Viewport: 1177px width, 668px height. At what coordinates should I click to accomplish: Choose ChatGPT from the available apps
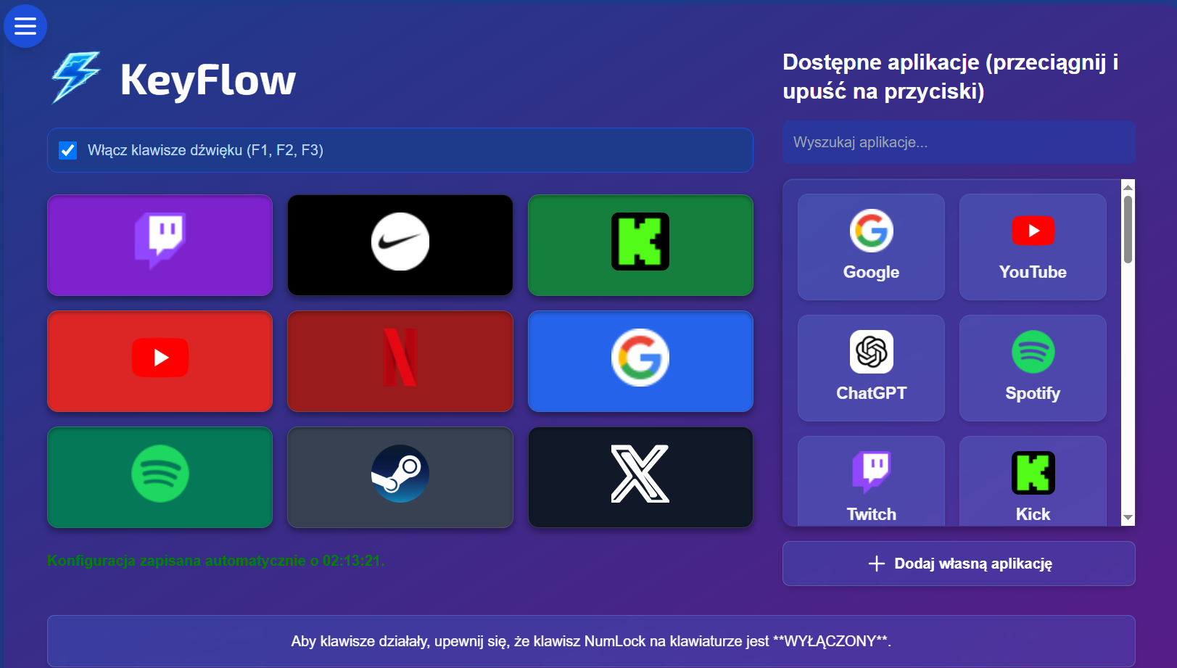click(x=871, y=368)
